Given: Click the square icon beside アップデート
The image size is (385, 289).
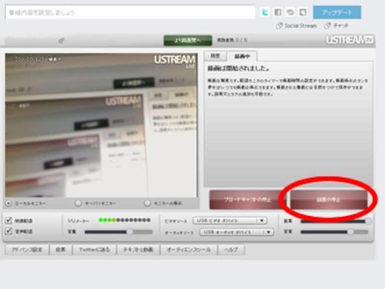Looking at the screenshot, I should click(x=303, y=12).
